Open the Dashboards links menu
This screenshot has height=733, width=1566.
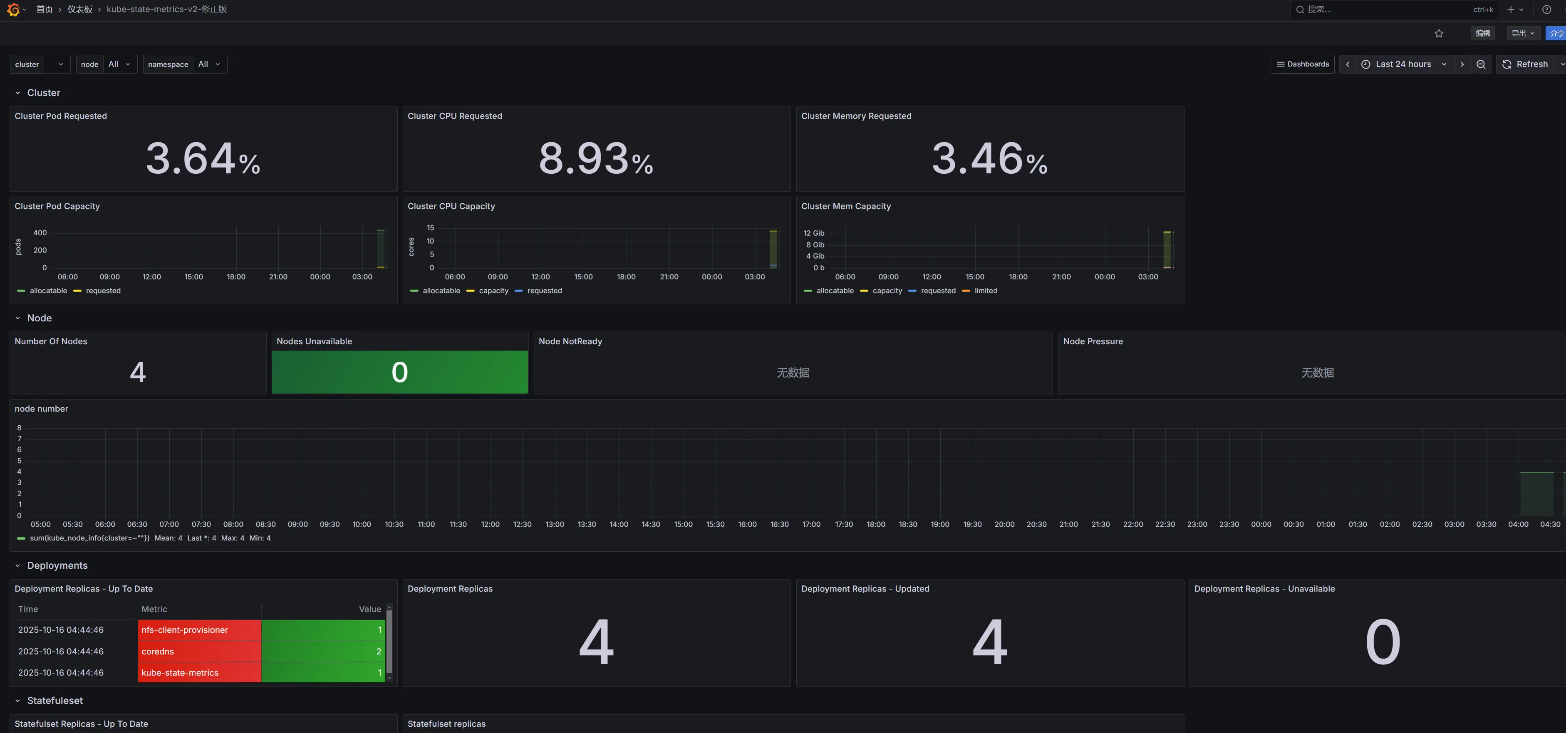click(x=1302, y=64)
